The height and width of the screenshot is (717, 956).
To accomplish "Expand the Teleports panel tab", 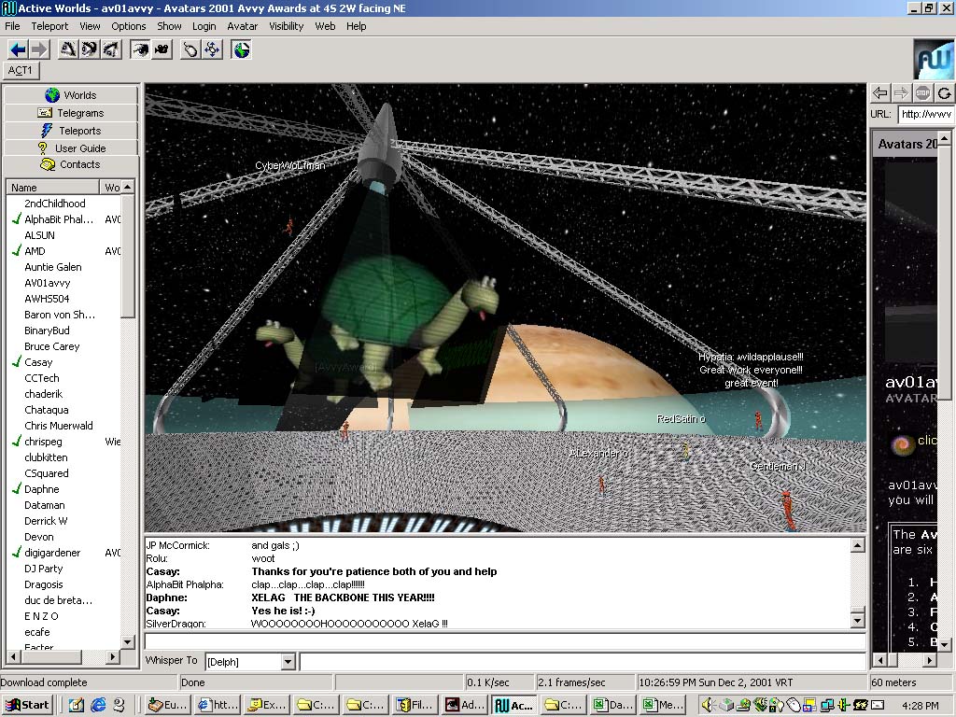I will point(71,131).
